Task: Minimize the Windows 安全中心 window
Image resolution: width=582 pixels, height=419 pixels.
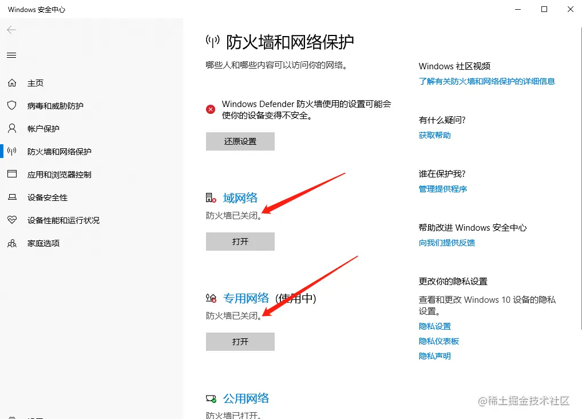Action: [x=518, y=9]
